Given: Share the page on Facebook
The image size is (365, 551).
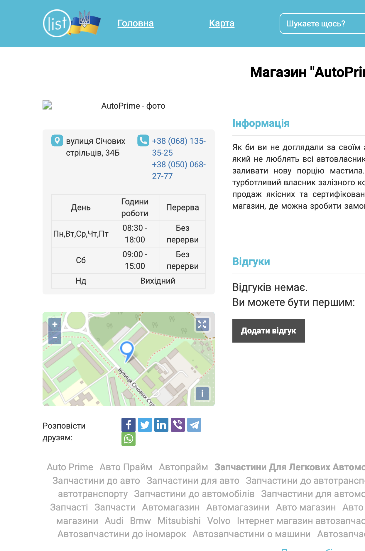Looking at the screenshot, I should pos(129,425).
